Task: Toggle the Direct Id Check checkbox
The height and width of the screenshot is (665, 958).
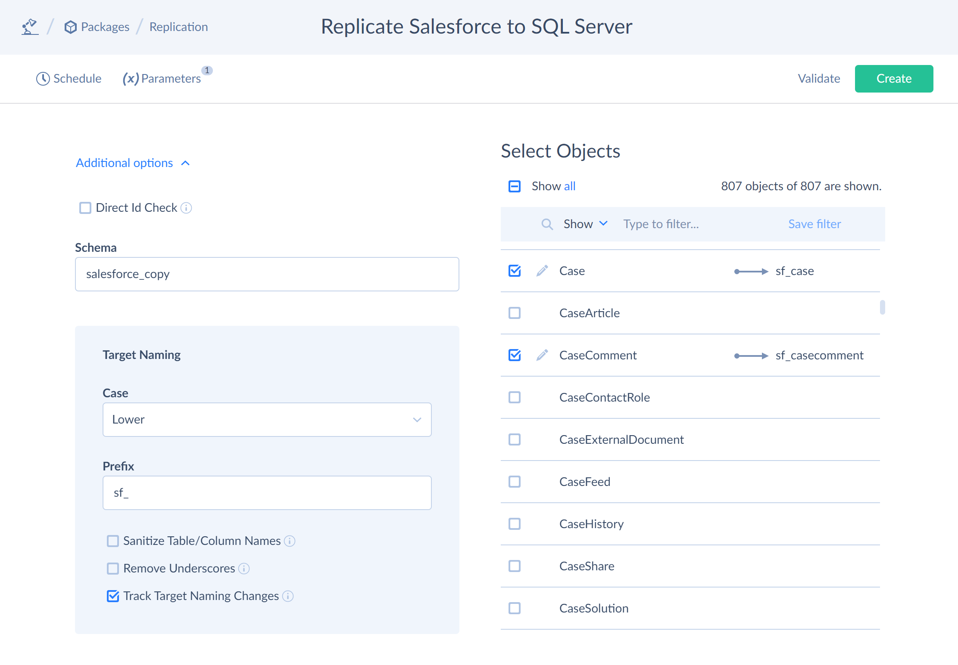Action: (85, 208)
